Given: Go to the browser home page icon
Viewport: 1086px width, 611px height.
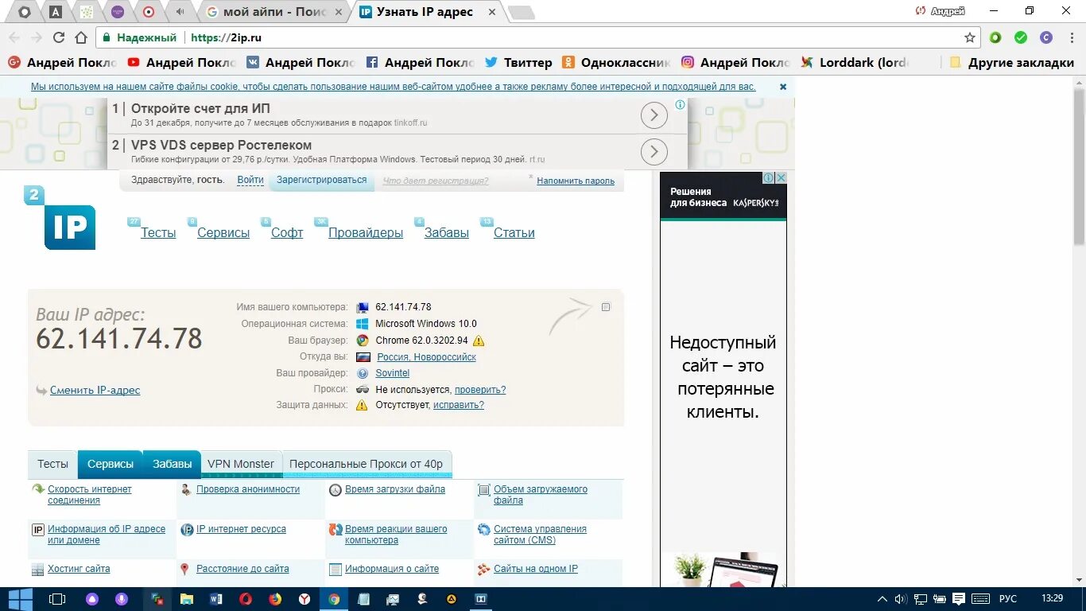Looking at the screenshot, I should (x=81, y=37).
